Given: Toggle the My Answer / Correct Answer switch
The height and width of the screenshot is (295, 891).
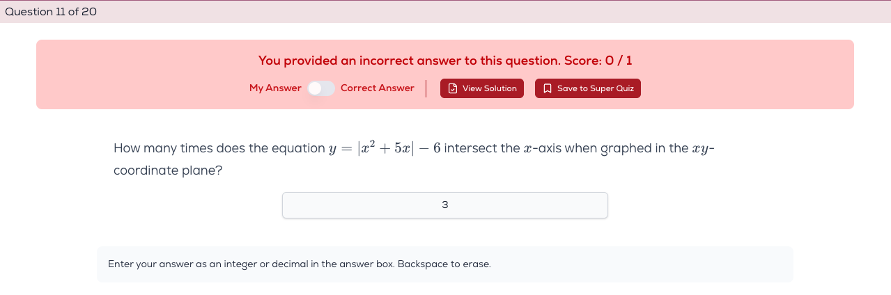Looking at the screenshot, I should click(321, 88).
